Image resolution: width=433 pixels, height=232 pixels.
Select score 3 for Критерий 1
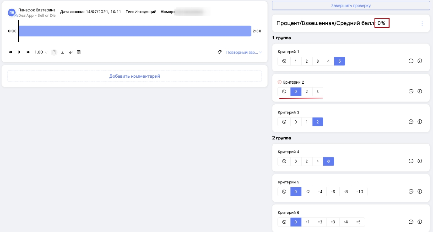(318, 61)
